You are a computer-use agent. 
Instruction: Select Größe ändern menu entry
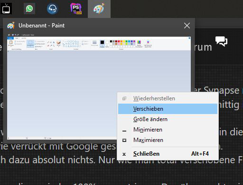tap(168, 119)
